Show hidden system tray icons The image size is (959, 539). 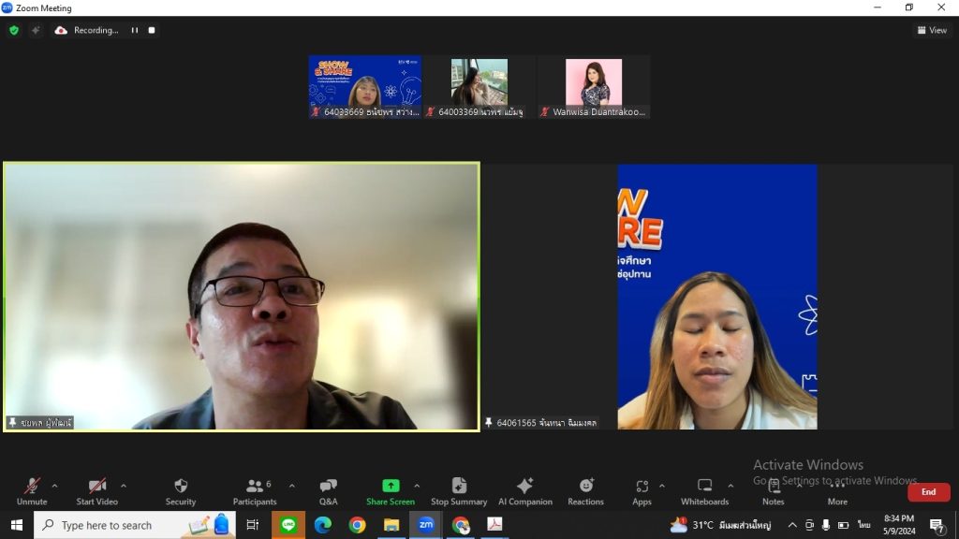(792, 525)
